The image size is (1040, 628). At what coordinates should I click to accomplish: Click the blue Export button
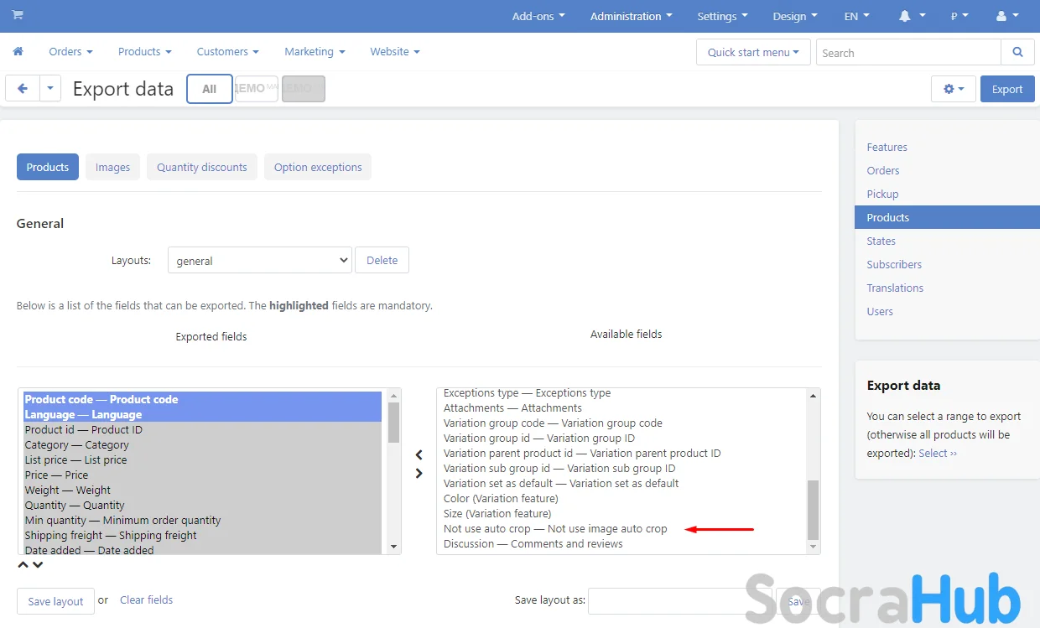click(x=1006, y=89)
